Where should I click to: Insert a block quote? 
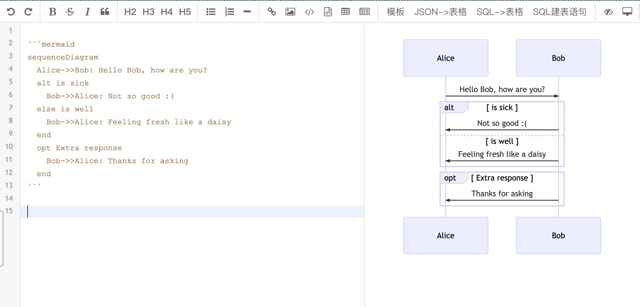(105, 12)
